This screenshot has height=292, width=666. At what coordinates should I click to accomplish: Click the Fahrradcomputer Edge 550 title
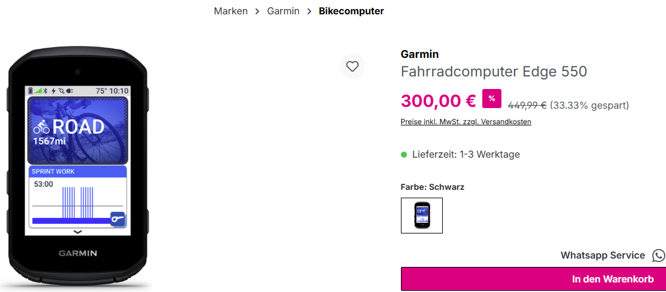coord(494,72)
